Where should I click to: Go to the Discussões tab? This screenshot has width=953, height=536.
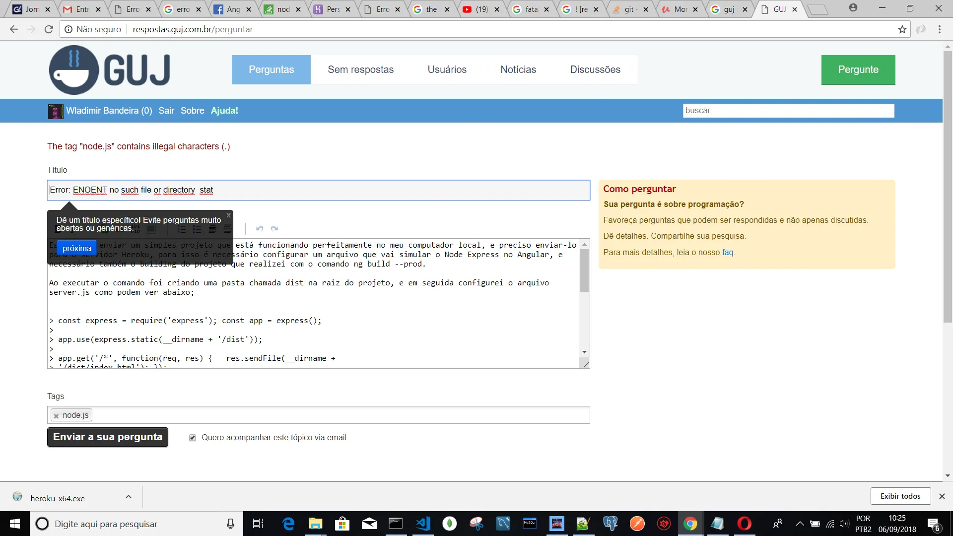pos(595,70)
